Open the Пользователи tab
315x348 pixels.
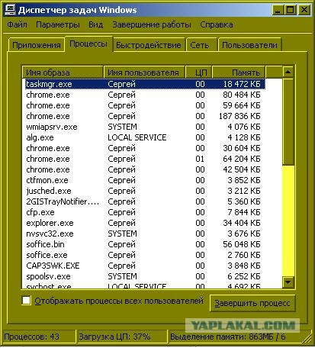click(249, 45)
